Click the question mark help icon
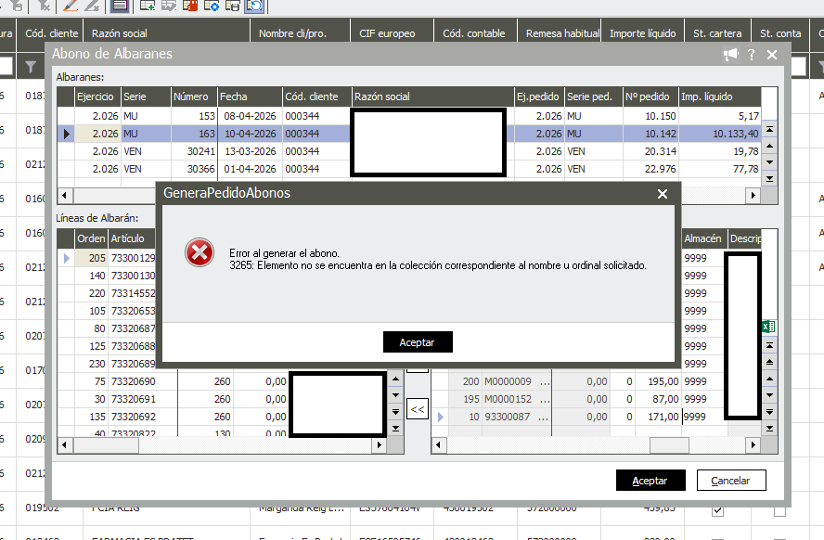The image size is (824, 540). click(751, 55)
